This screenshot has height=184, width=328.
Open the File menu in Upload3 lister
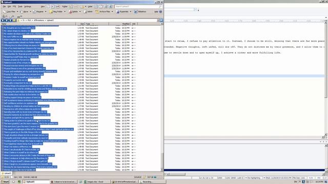(4, 7)
